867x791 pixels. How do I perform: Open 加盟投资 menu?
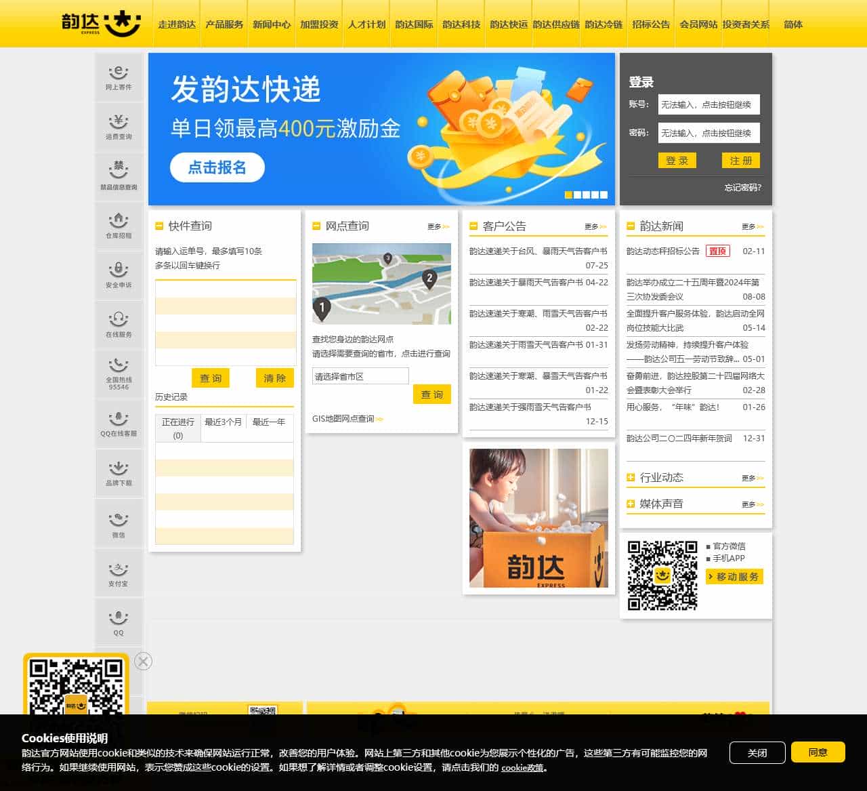(x=319, y=24)
